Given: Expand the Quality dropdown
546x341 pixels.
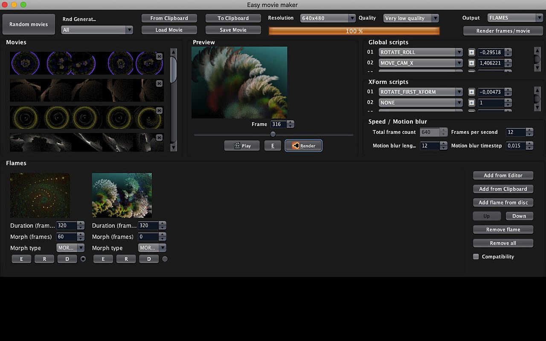Looking at the screenshot, I should (411, 18).
